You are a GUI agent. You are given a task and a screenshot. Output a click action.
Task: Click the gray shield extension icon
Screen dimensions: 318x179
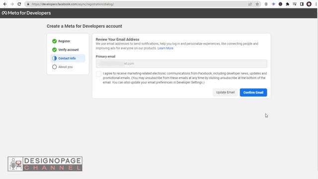266,4
